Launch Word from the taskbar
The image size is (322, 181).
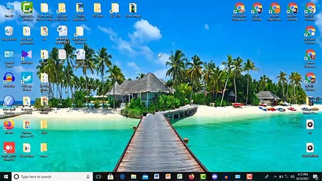tap(157, 176)
